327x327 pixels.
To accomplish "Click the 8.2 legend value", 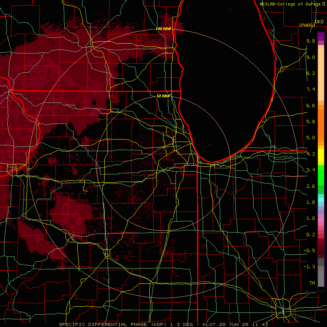I will [x=311, y=73].
